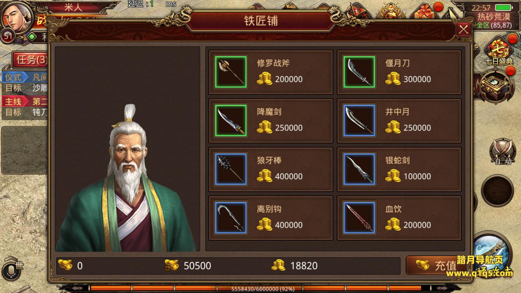Switch to the 仪式 quest tab
Viewport: 521px width, 293px height.
(x=14, y=77)
